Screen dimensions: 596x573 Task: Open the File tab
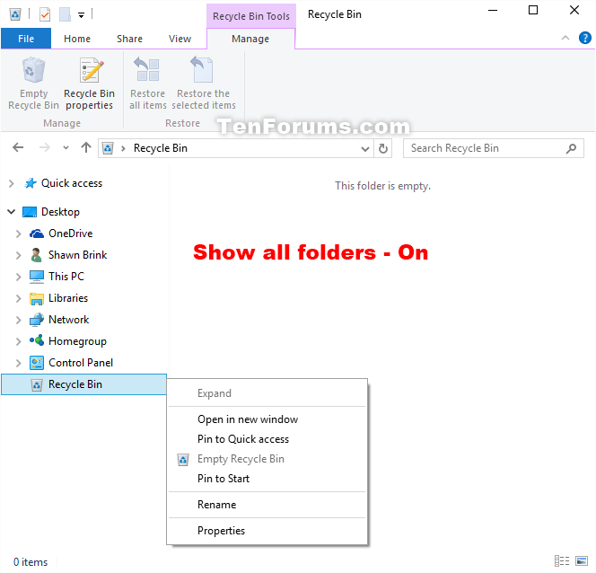click(x=26, y=39)
